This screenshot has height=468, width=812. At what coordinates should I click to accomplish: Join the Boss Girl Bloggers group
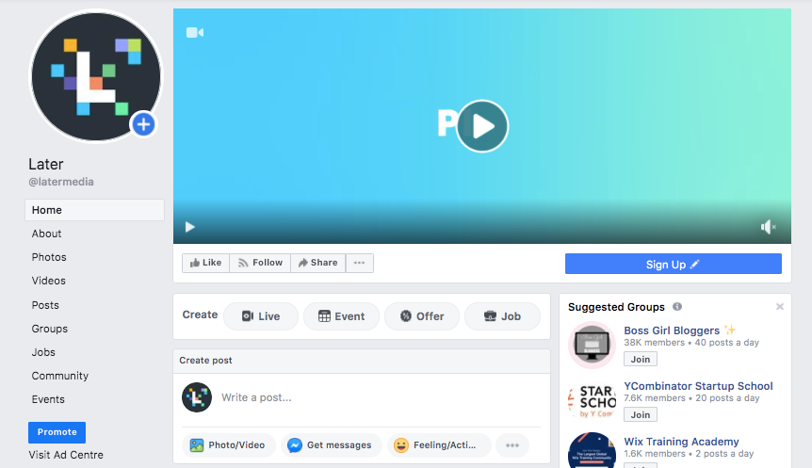coord(641,360)
